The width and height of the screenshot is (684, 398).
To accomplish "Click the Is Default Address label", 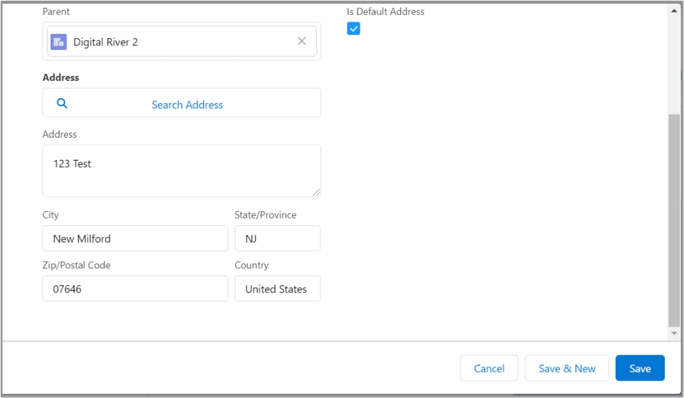I will (x=385, y=11).
